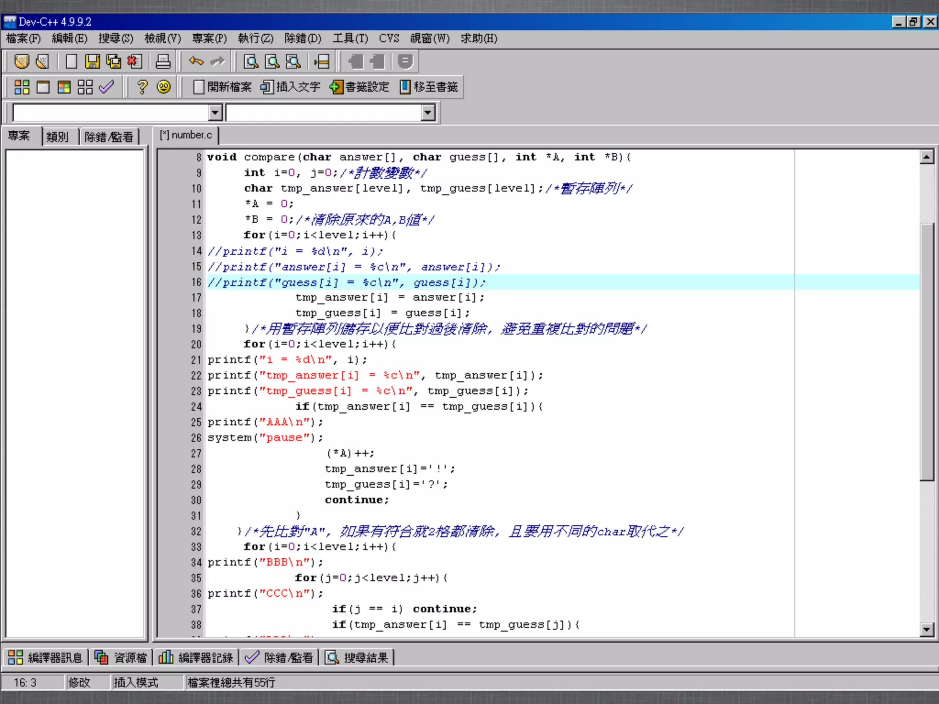Expand the right function dropdown arrow
This screenshot has height=704, width=939.
[428, 112]
